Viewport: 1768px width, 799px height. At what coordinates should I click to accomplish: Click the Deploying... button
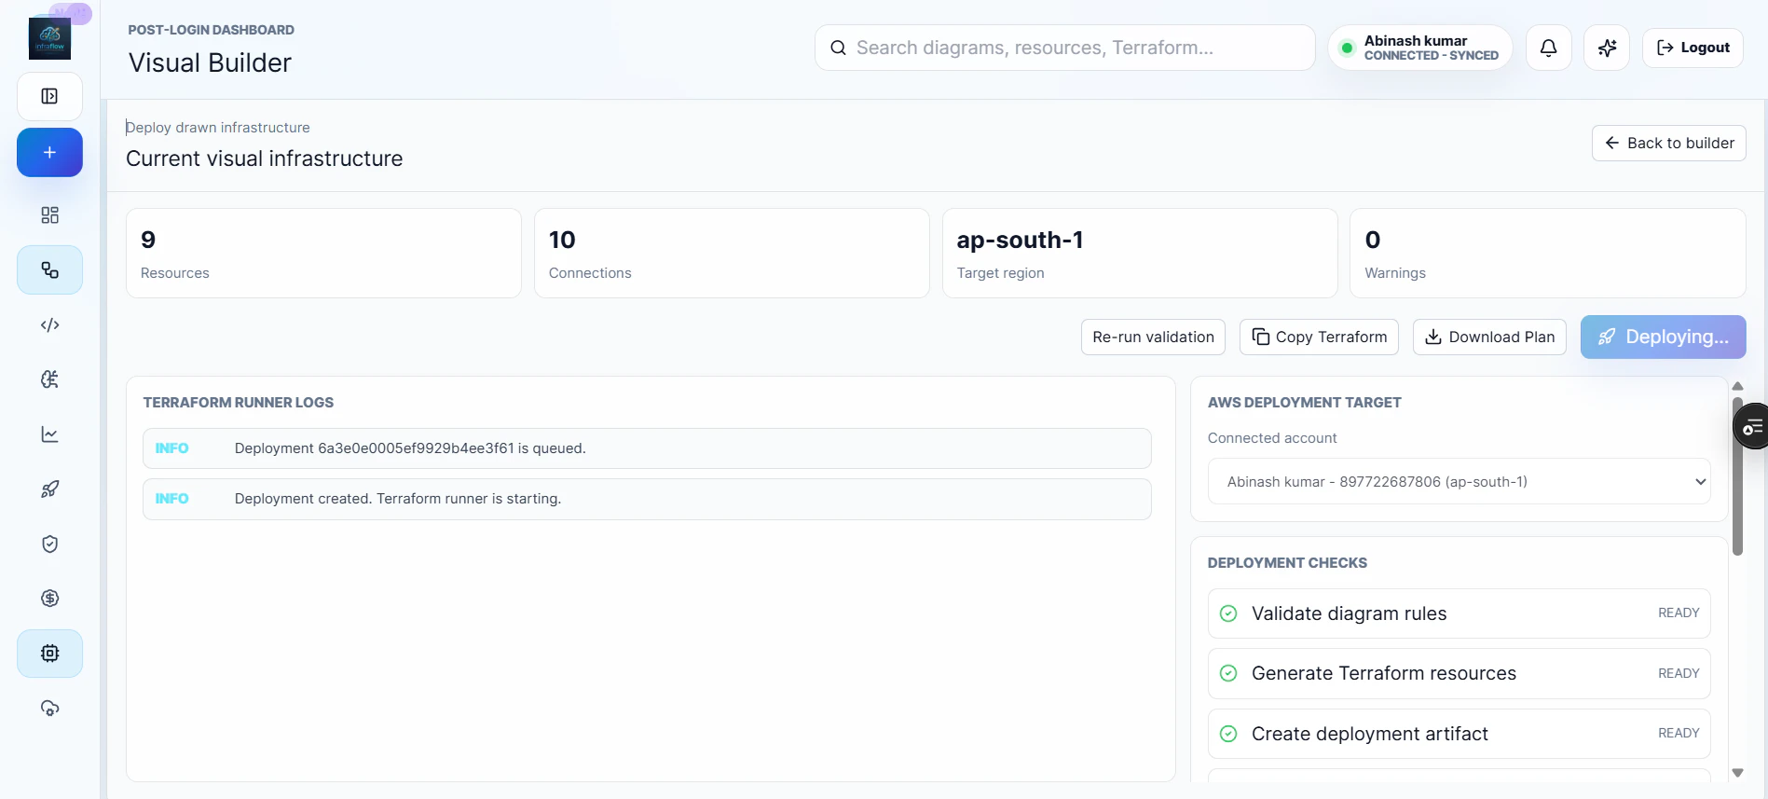[x=1663, y=337]
